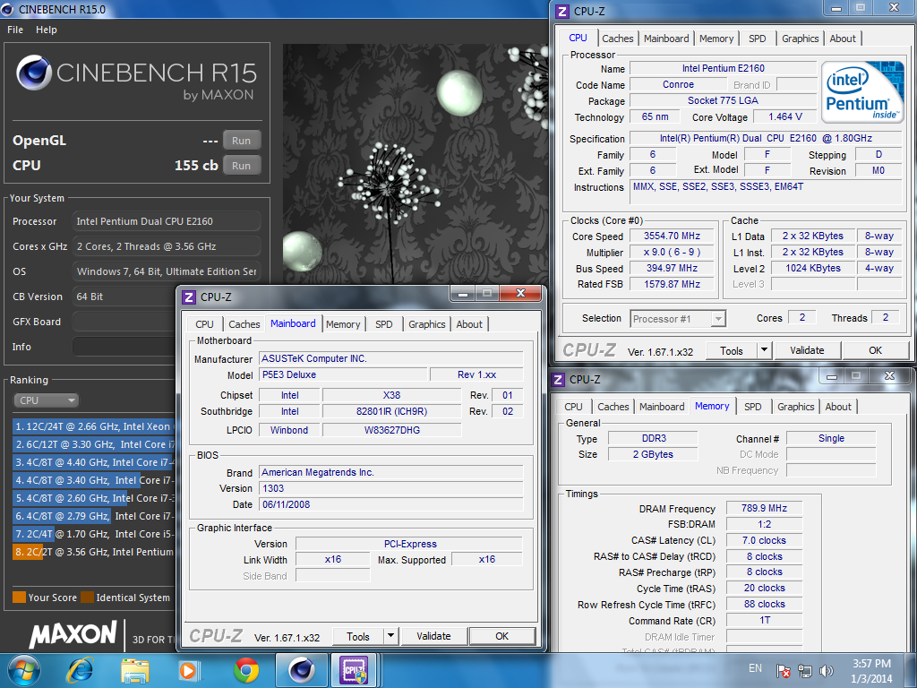The image size is (917, 688).
Task: Open Windows Explorer folder icon on taskbar
Action: [134, 670]
